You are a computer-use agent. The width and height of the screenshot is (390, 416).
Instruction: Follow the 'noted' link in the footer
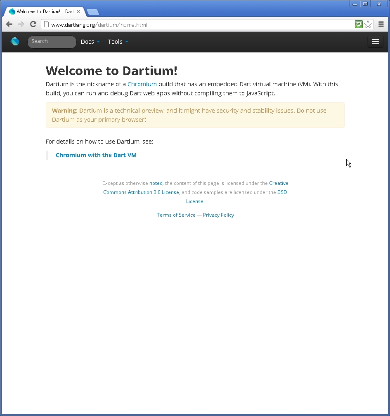click(x=156, y=183)
